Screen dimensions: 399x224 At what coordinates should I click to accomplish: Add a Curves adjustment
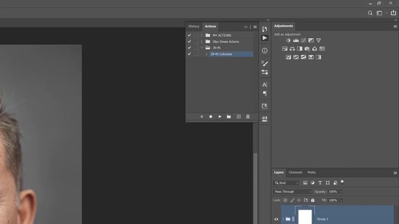tap(304, 40)
